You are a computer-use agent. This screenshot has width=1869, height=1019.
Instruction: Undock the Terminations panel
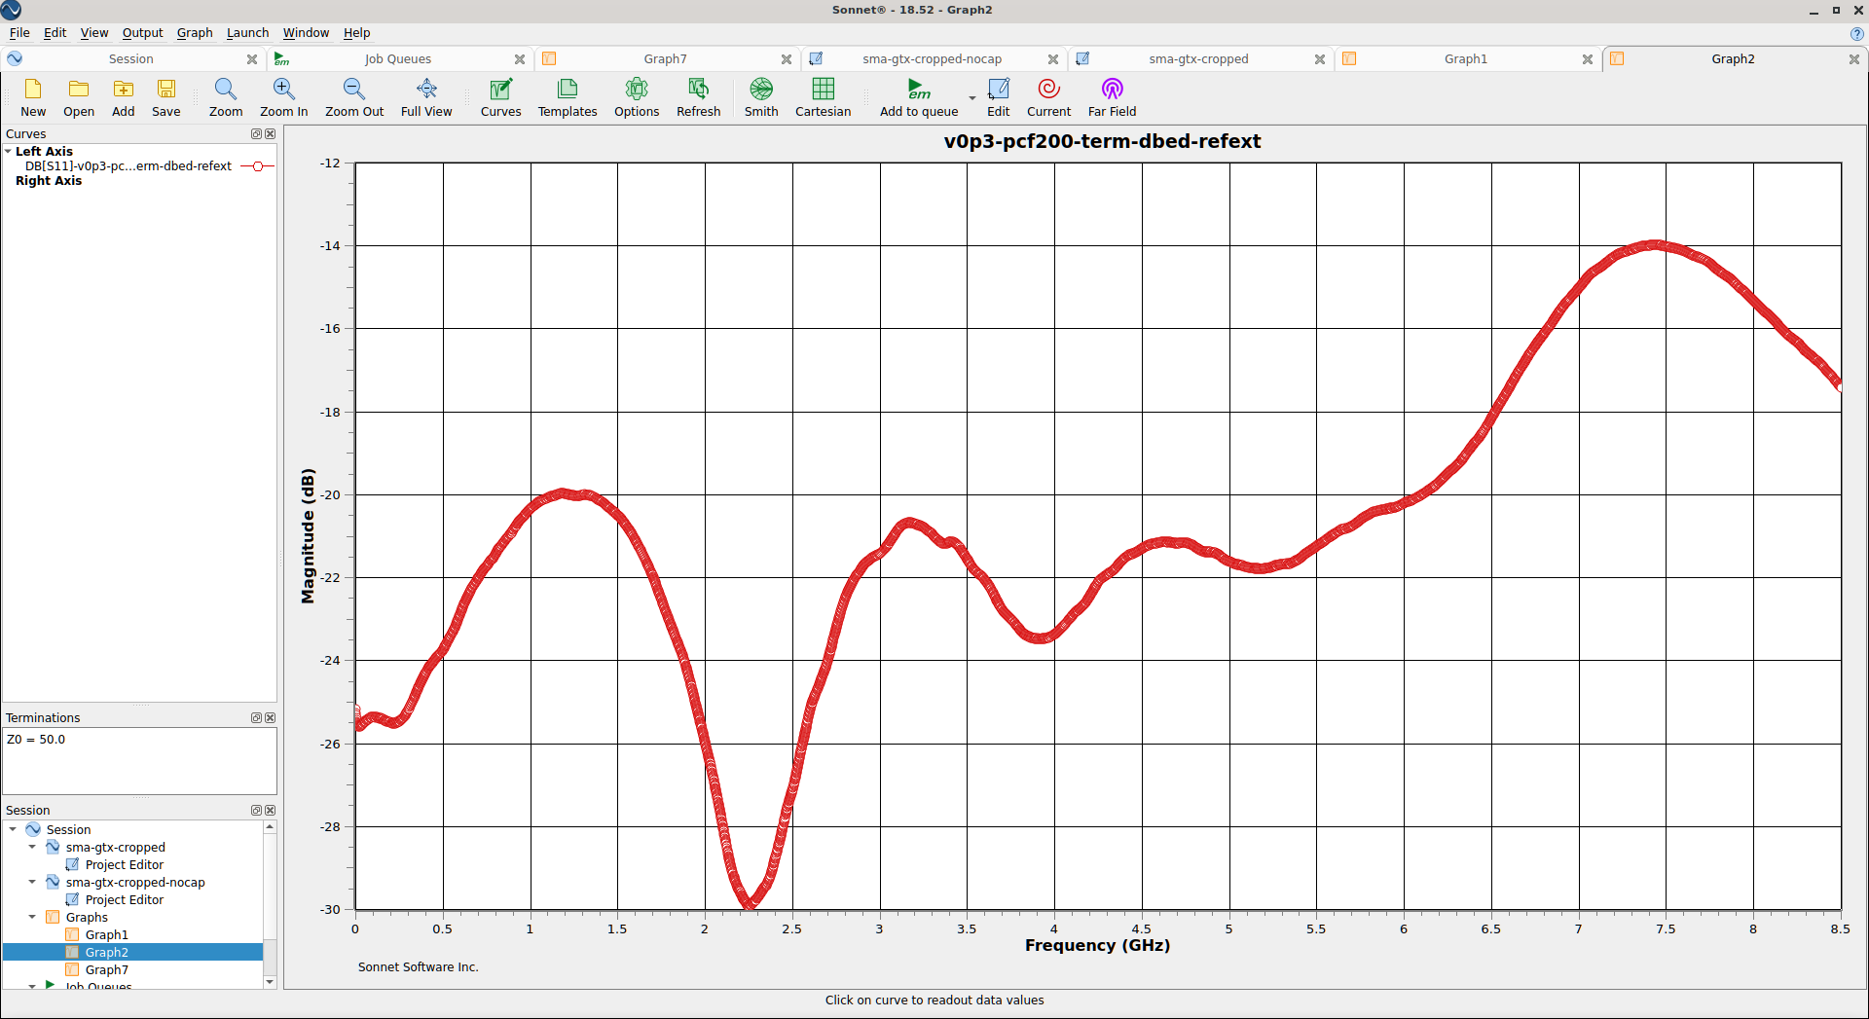point(256,718)
